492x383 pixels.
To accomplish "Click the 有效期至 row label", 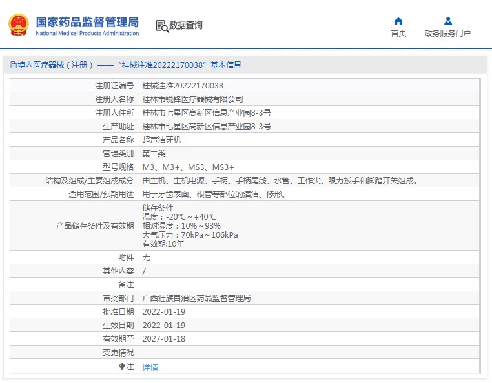I will (x=118, y=339).
